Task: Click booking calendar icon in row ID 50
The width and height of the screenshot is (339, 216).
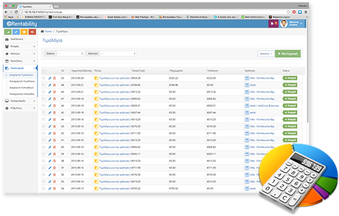Action: tap(247, 78)
